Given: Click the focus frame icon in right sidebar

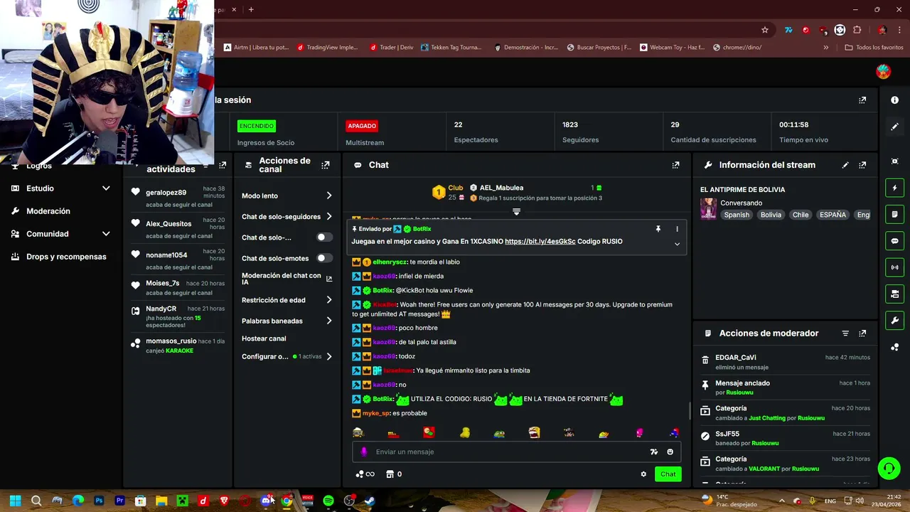Looking at the screenshot, I should coord(894,161).
